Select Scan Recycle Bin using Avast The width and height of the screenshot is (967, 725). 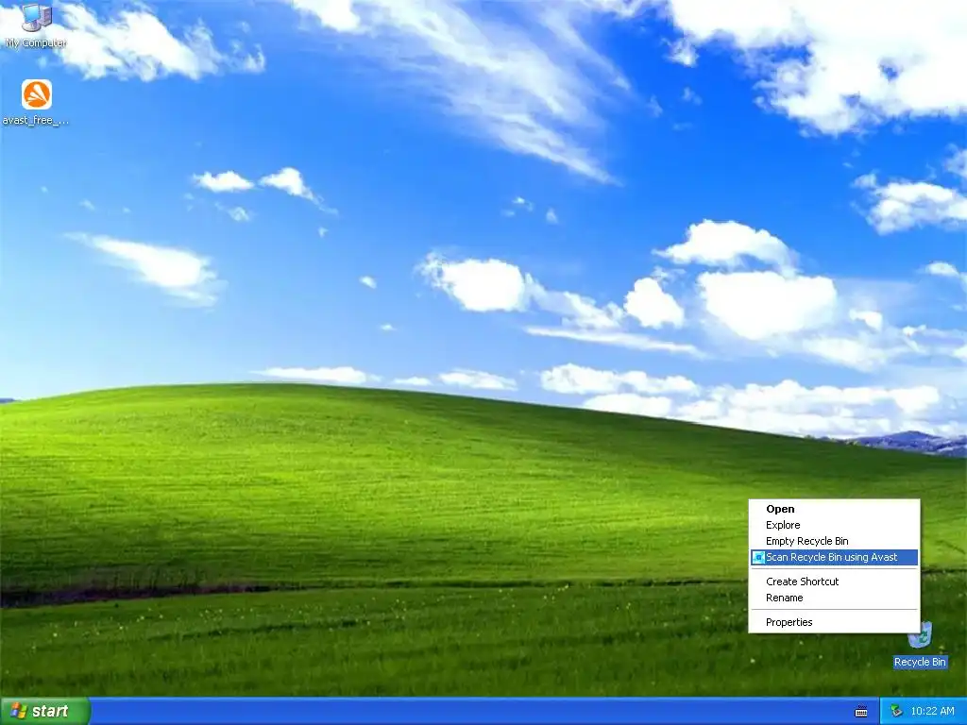[x=834, y=557]
